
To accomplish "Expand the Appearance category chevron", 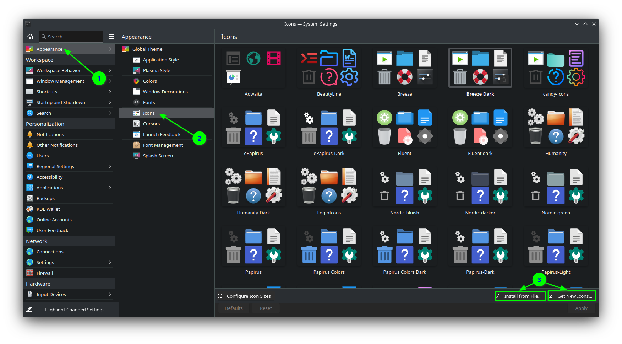I will [110, 49].
